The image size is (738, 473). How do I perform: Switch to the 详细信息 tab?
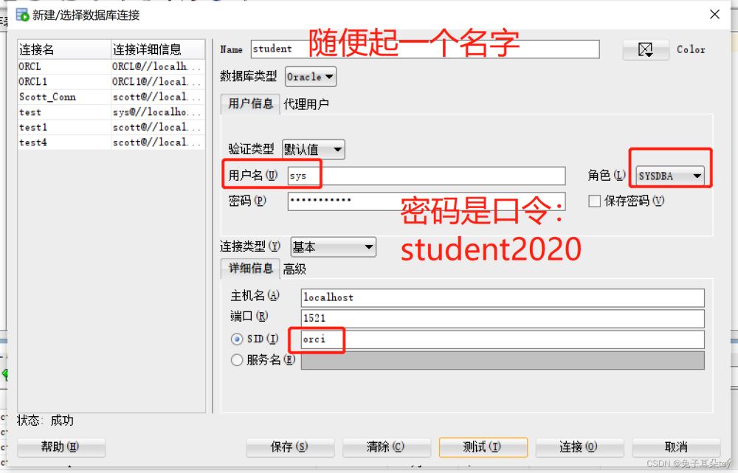pos(250,269)
